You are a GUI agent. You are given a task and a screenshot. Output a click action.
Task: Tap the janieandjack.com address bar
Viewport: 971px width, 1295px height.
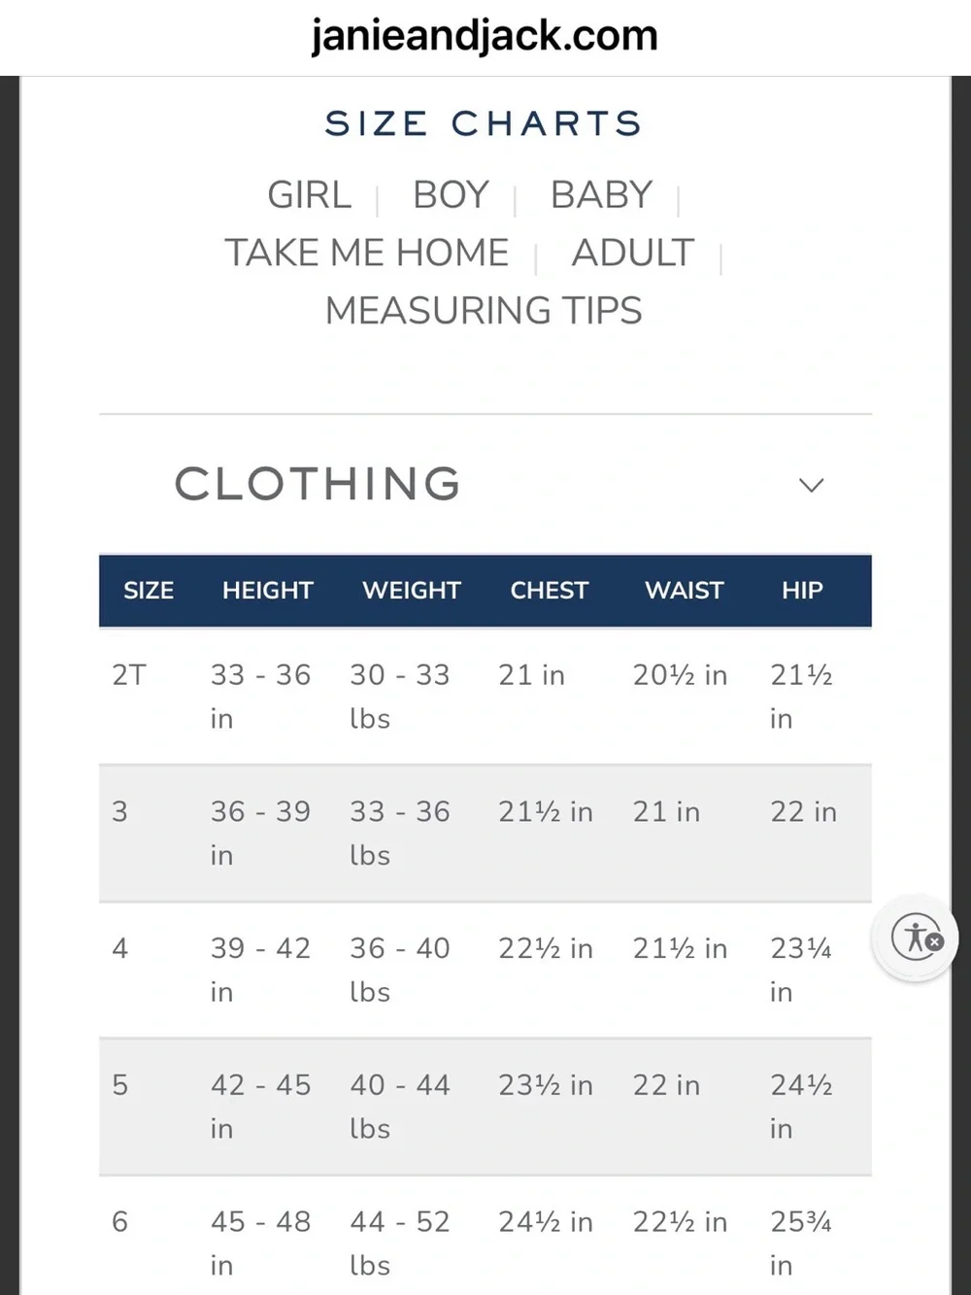[485, 36]
